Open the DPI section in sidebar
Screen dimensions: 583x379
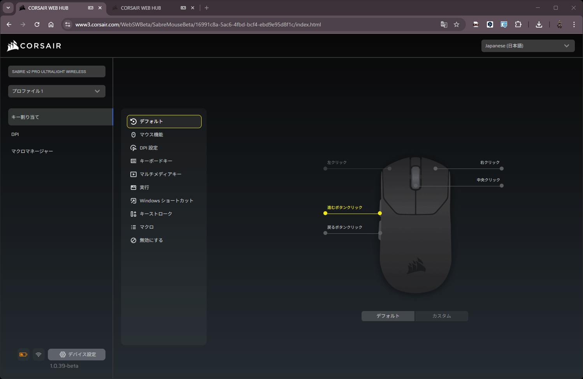coord(15,134)
